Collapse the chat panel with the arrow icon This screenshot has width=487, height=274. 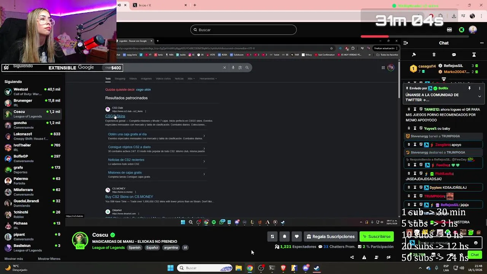[406, 43]
